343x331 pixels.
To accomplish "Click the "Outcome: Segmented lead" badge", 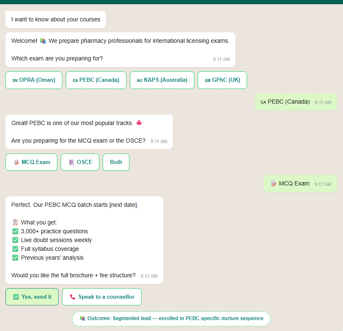I will (171, 318).
